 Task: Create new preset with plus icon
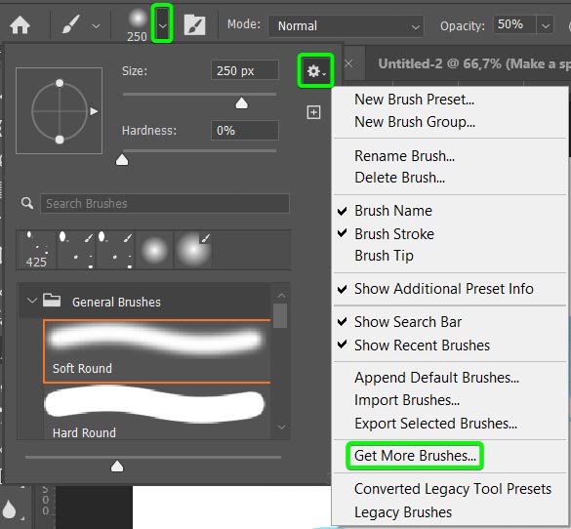313,112
